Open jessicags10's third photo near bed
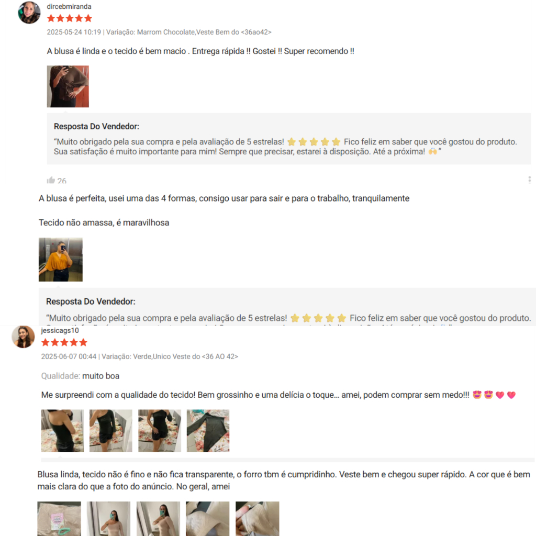Screen dimensions: 536x536 [160, 431]
